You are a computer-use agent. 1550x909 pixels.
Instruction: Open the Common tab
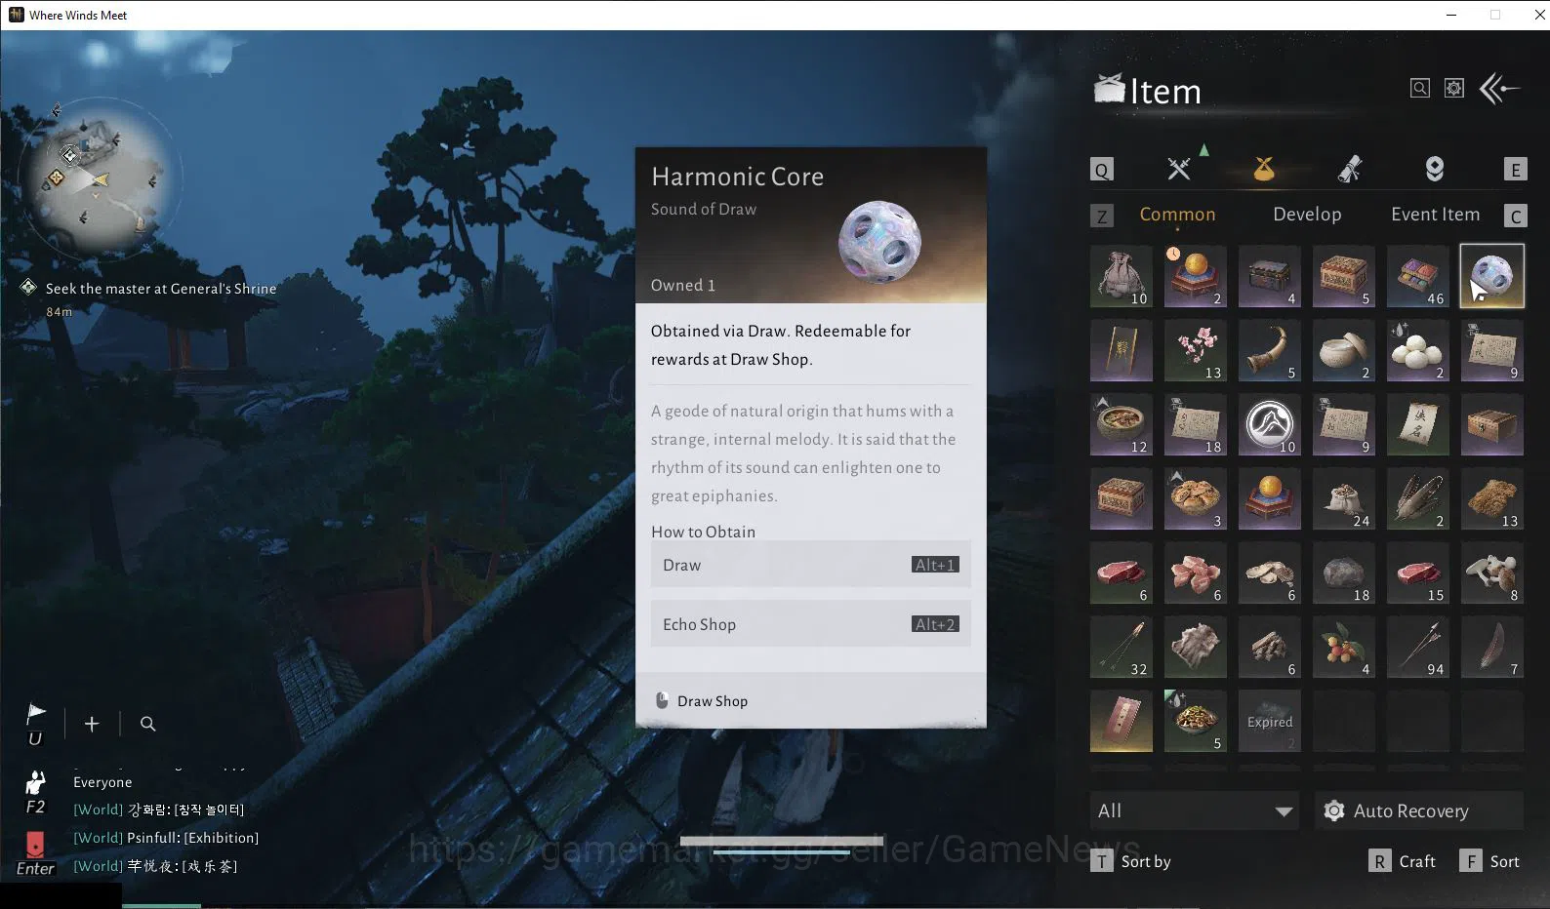coord(1177,215)
